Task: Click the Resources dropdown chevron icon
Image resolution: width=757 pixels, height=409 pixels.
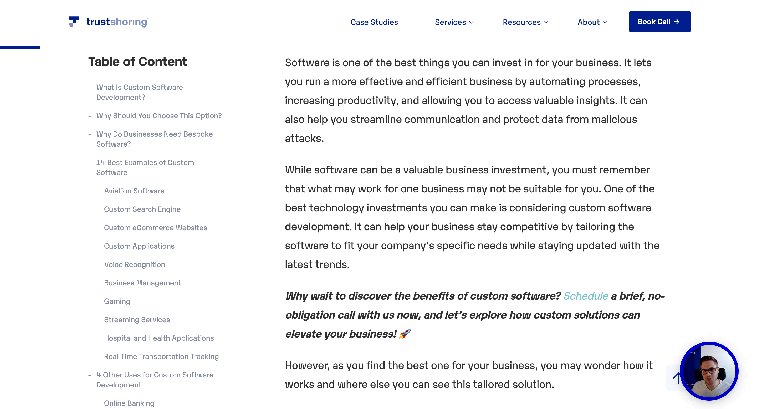Action: tap(546, 22)
